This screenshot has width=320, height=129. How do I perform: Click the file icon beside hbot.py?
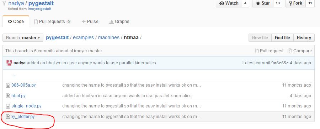[8, 96]
